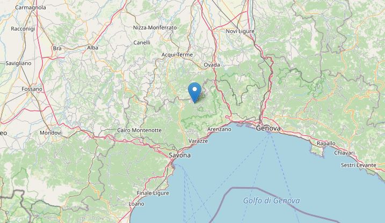Click the Sestri Levante label
The height and width of the screenshot is (223, 385).
pos(359,165)
